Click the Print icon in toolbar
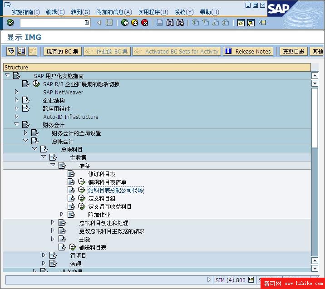The image size is (325, 289). (160, 22)
